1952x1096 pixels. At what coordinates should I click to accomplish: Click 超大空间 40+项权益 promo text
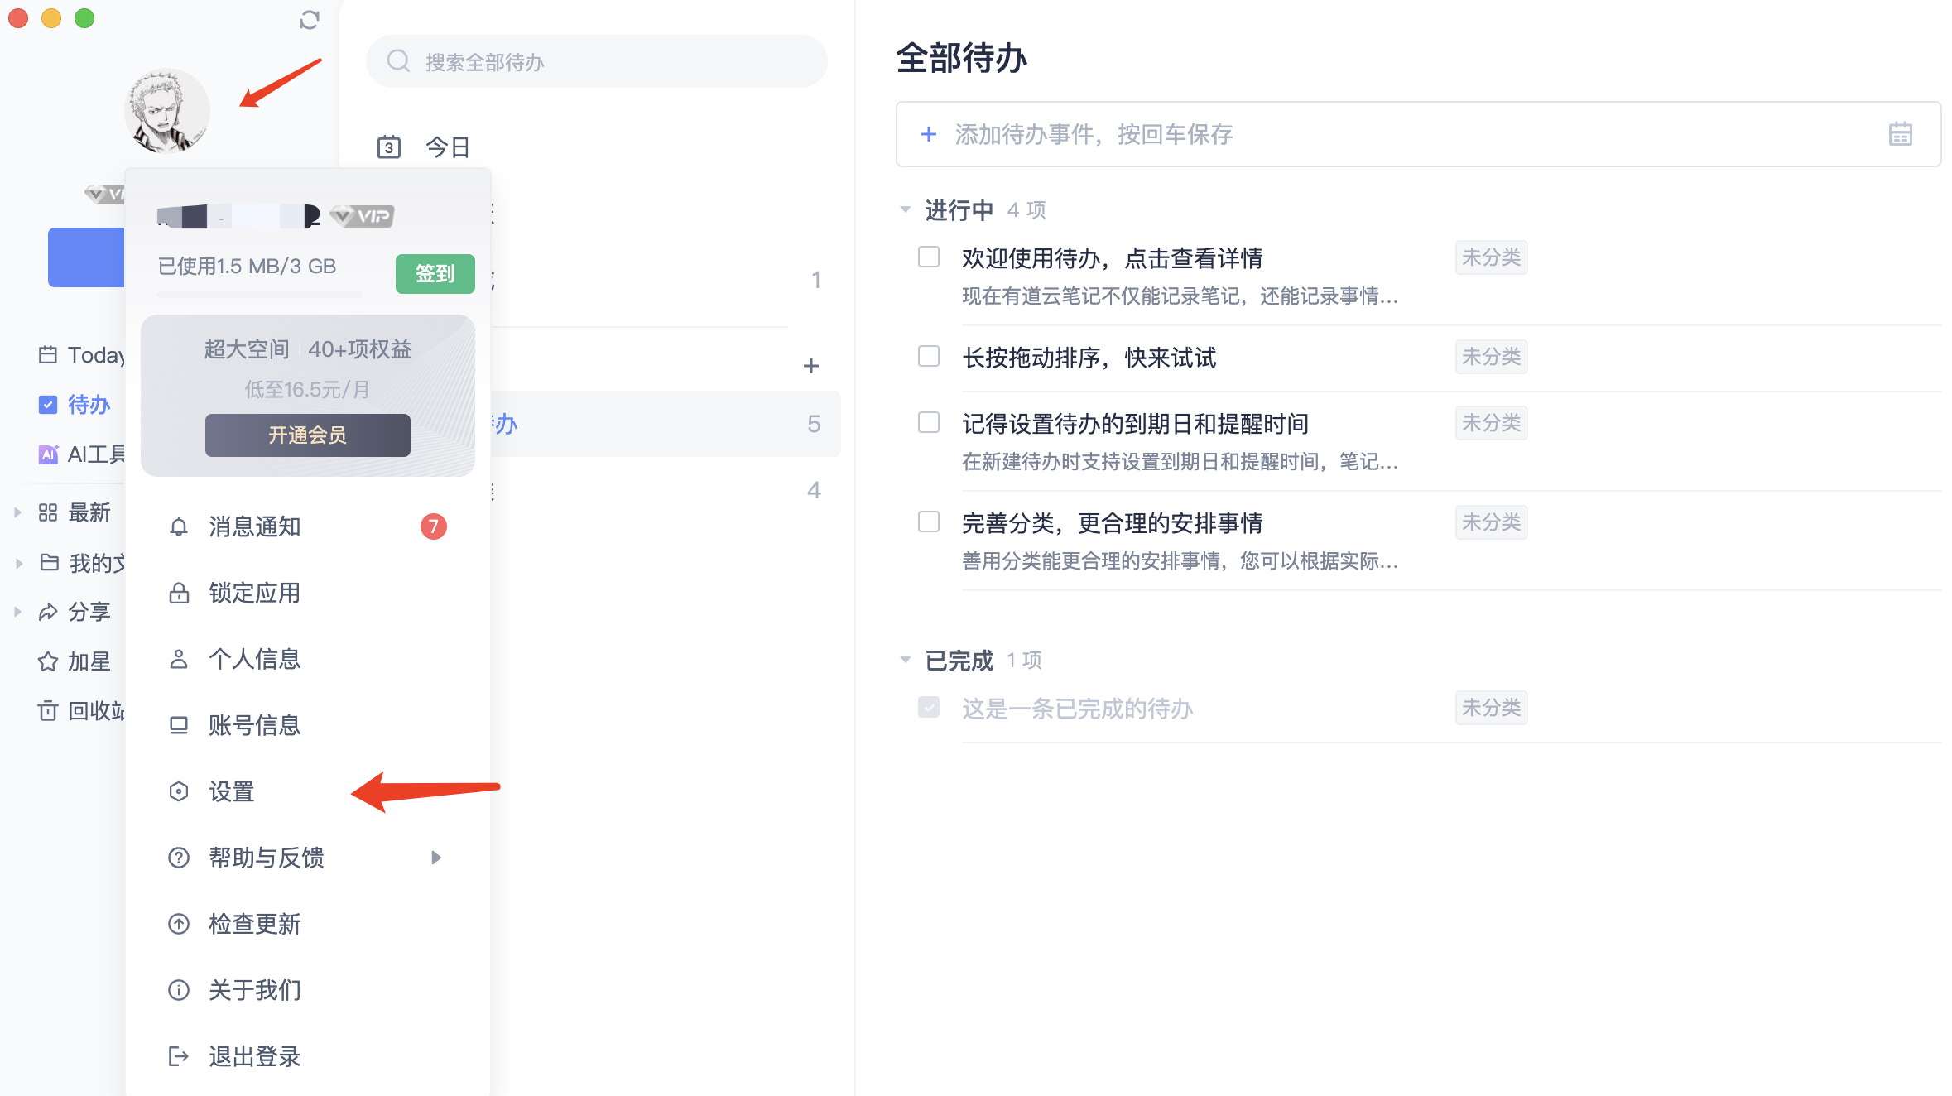(308, 349)
